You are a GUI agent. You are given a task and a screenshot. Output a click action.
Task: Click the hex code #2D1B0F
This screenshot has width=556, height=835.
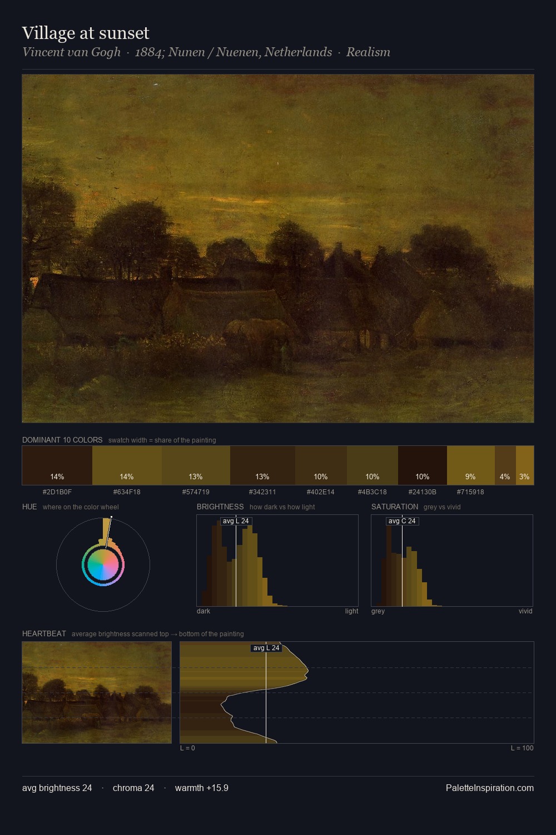coord(57,492)
